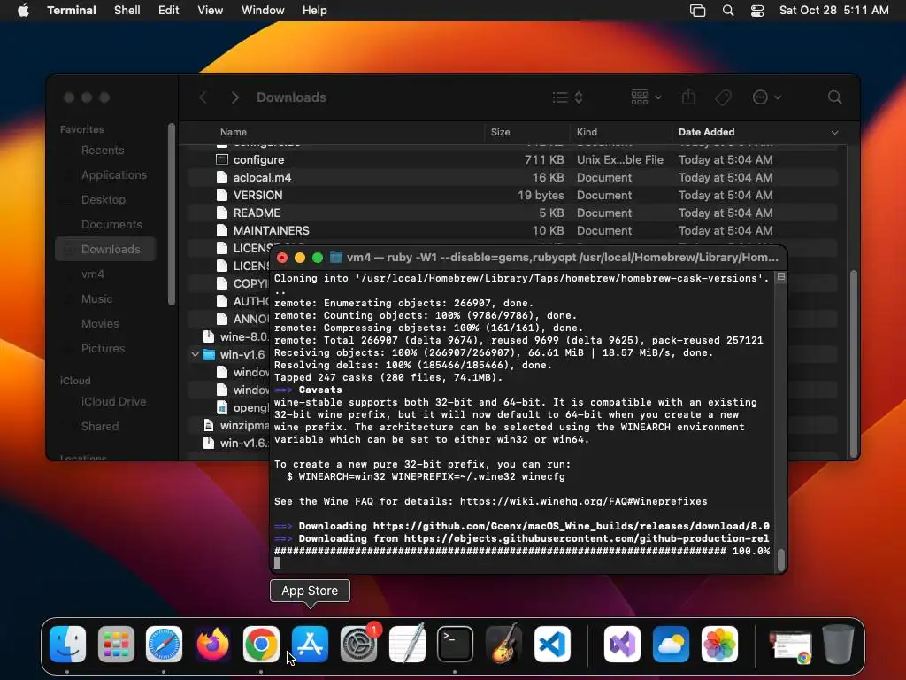Open the Apple menu
The image size is (906, 680).
click(x=23, y=10)
